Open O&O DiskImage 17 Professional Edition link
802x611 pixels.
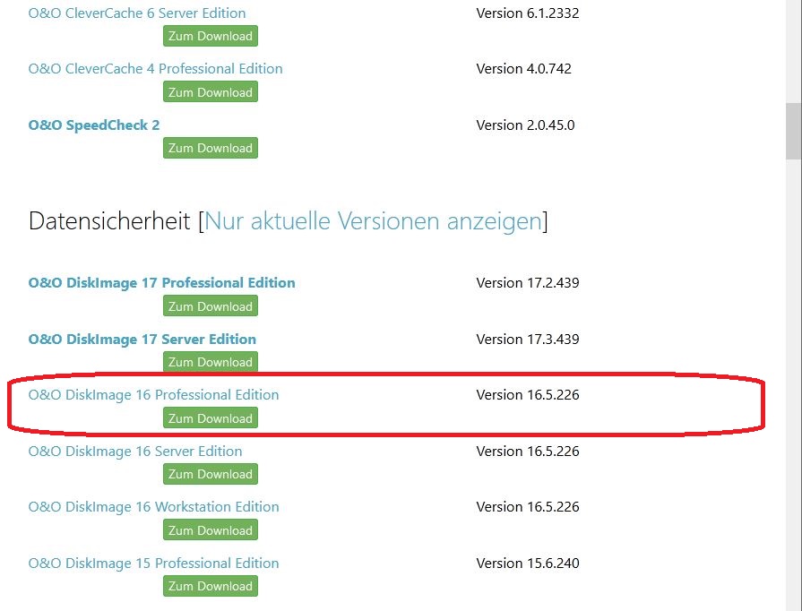(161, 283)
